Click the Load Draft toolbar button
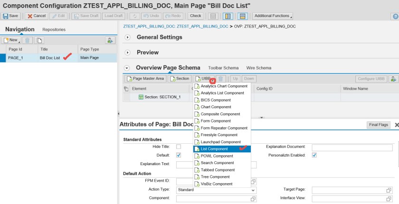 pos(114,16)
